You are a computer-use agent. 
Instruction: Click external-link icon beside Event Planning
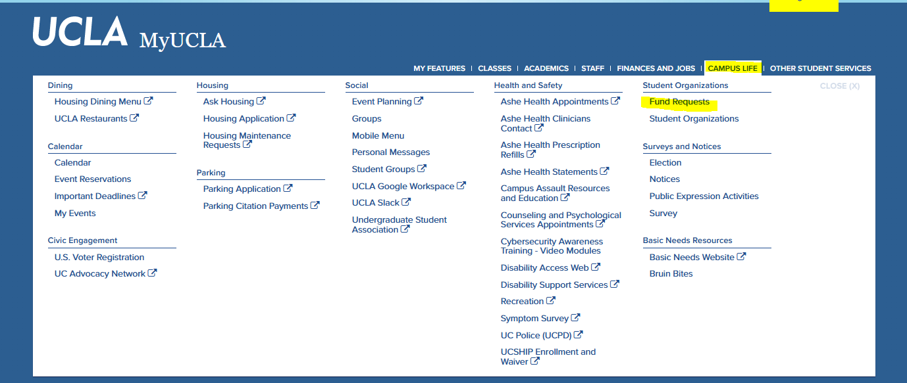419,101
